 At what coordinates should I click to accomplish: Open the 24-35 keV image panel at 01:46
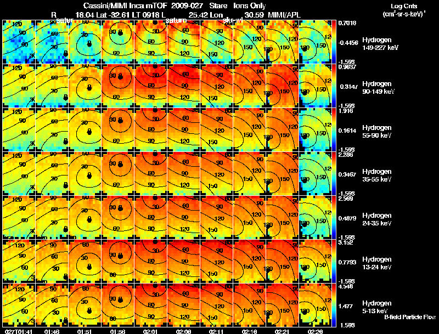pyautogui.click(x=52, y=217)
